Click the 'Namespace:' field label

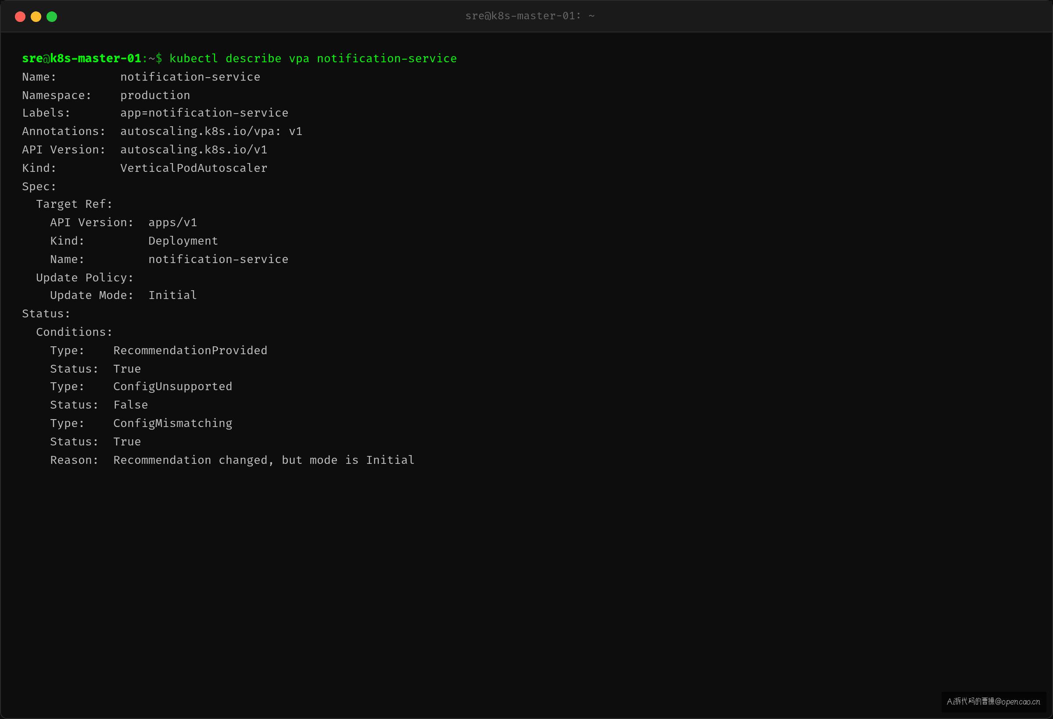click(57, 95)
